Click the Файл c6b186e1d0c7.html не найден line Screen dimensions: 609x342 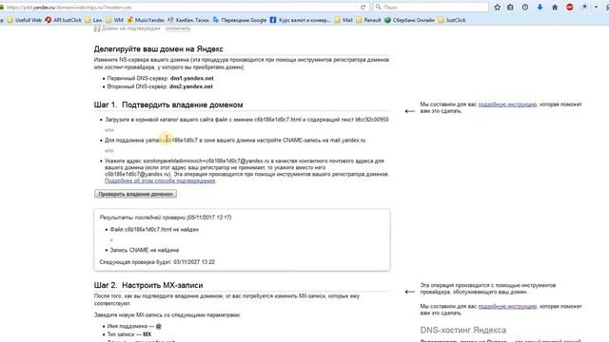[154, 230]
